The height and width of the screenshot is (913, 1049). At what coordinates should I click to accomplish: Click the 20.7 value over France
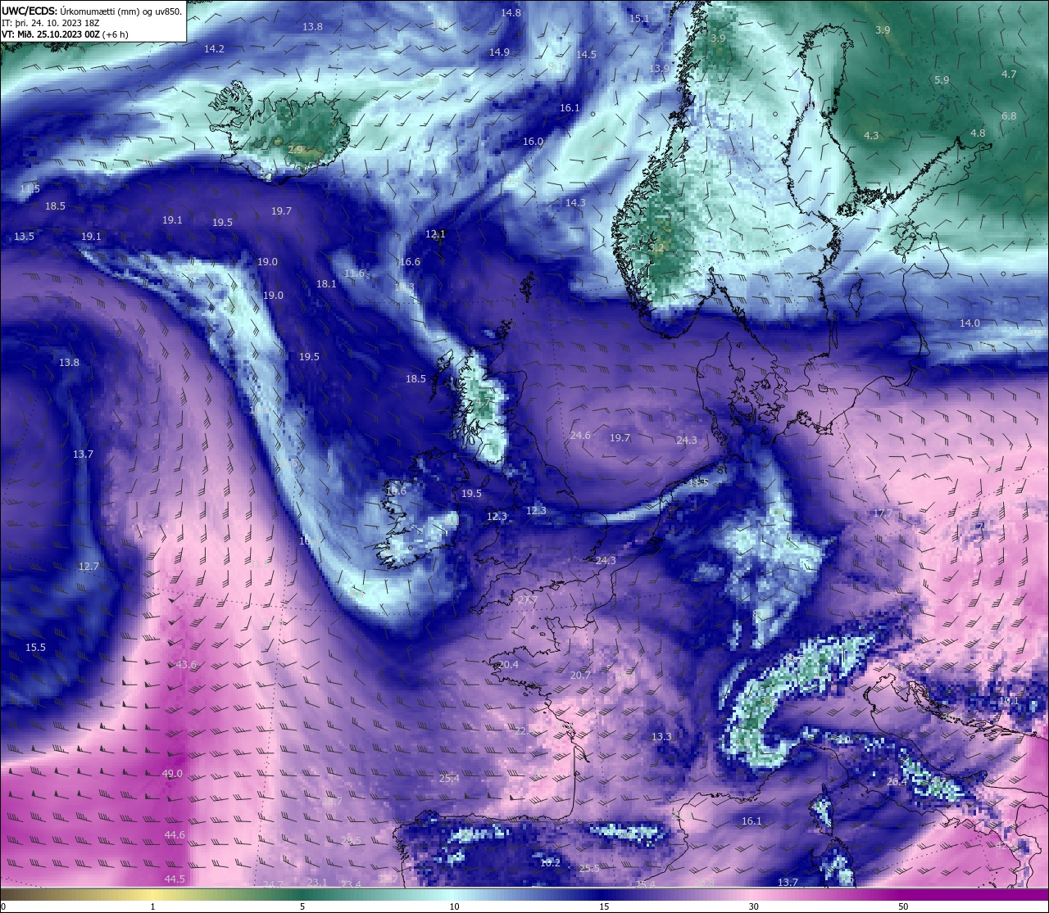pyautogui.click(x=580, y=676)
